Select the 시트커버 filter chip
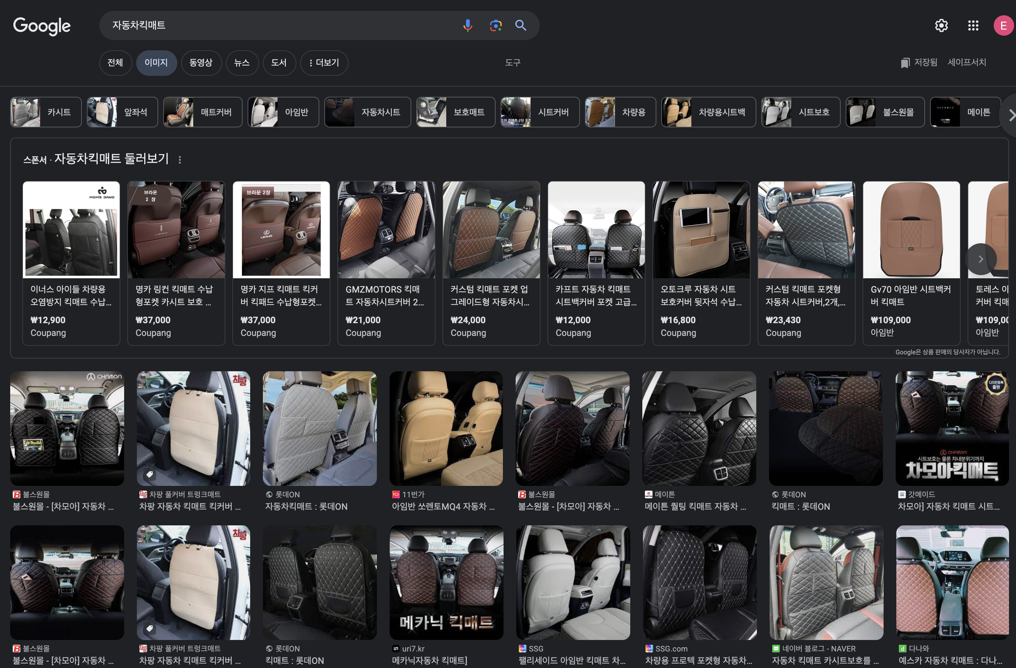Viewport: 1016px width, 668px height. pyautogui.click(x=540, y=112)
